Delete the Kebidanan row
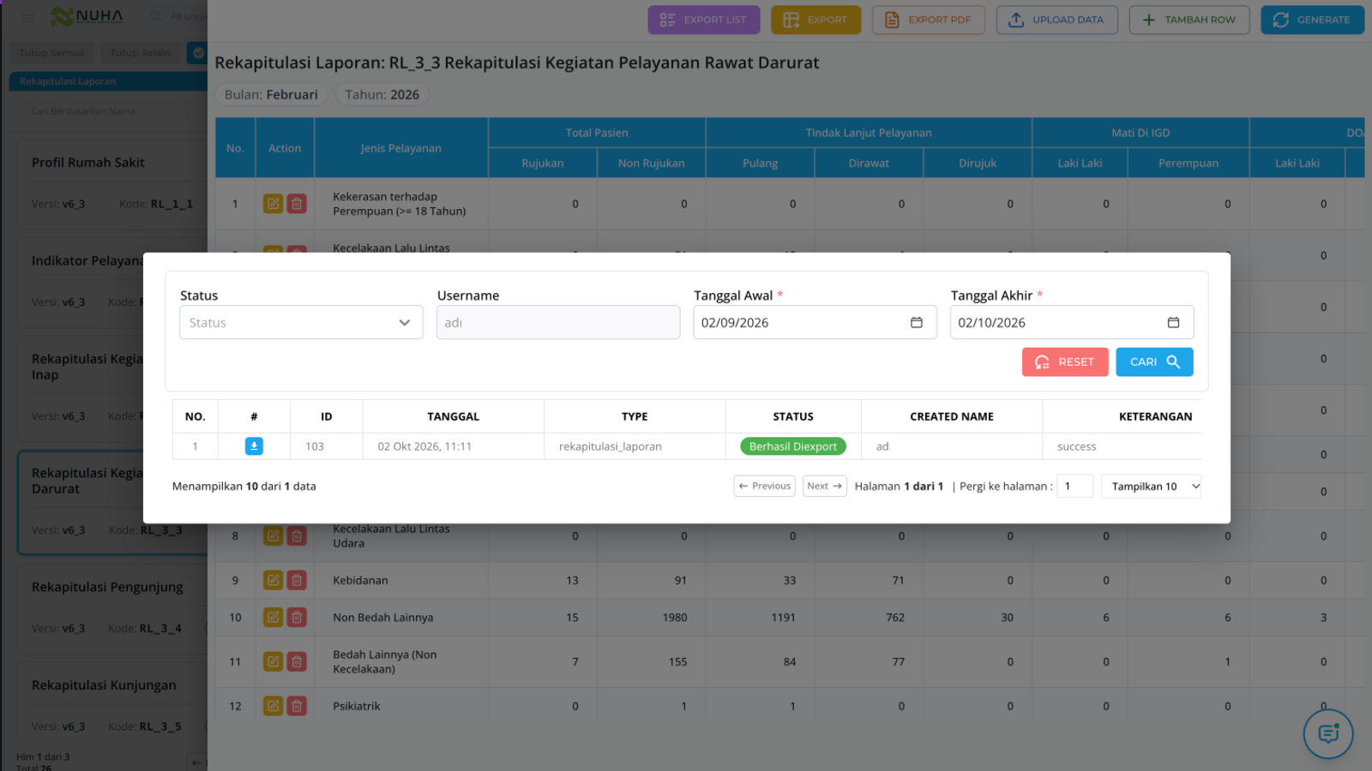The image size is (1372, 771). tap(297, 580)
